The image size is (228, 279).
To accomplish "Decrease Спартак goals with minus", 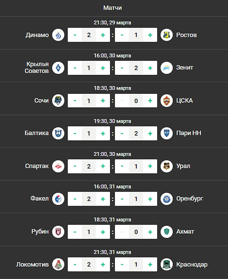I will tap(75, 166).
